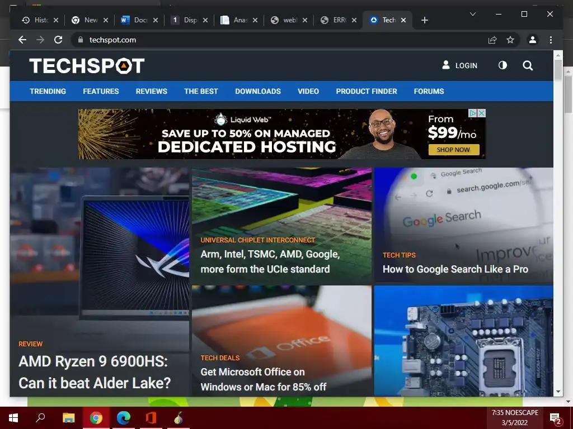Open Tor Browser onion icon in taskbar

[x=179, y=418]
